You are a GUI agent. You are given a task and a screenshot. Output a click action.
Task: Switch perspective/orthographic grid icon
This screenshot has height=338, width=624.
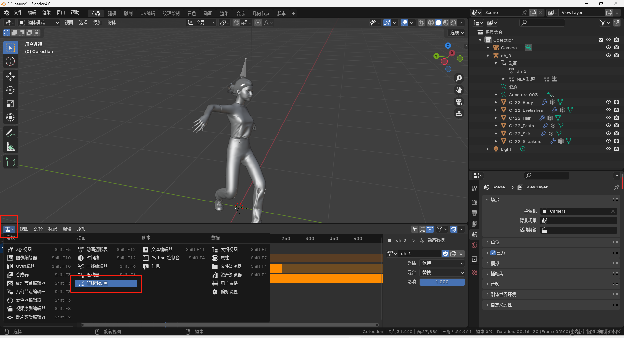pyautogui.click(x=459, y=113)
